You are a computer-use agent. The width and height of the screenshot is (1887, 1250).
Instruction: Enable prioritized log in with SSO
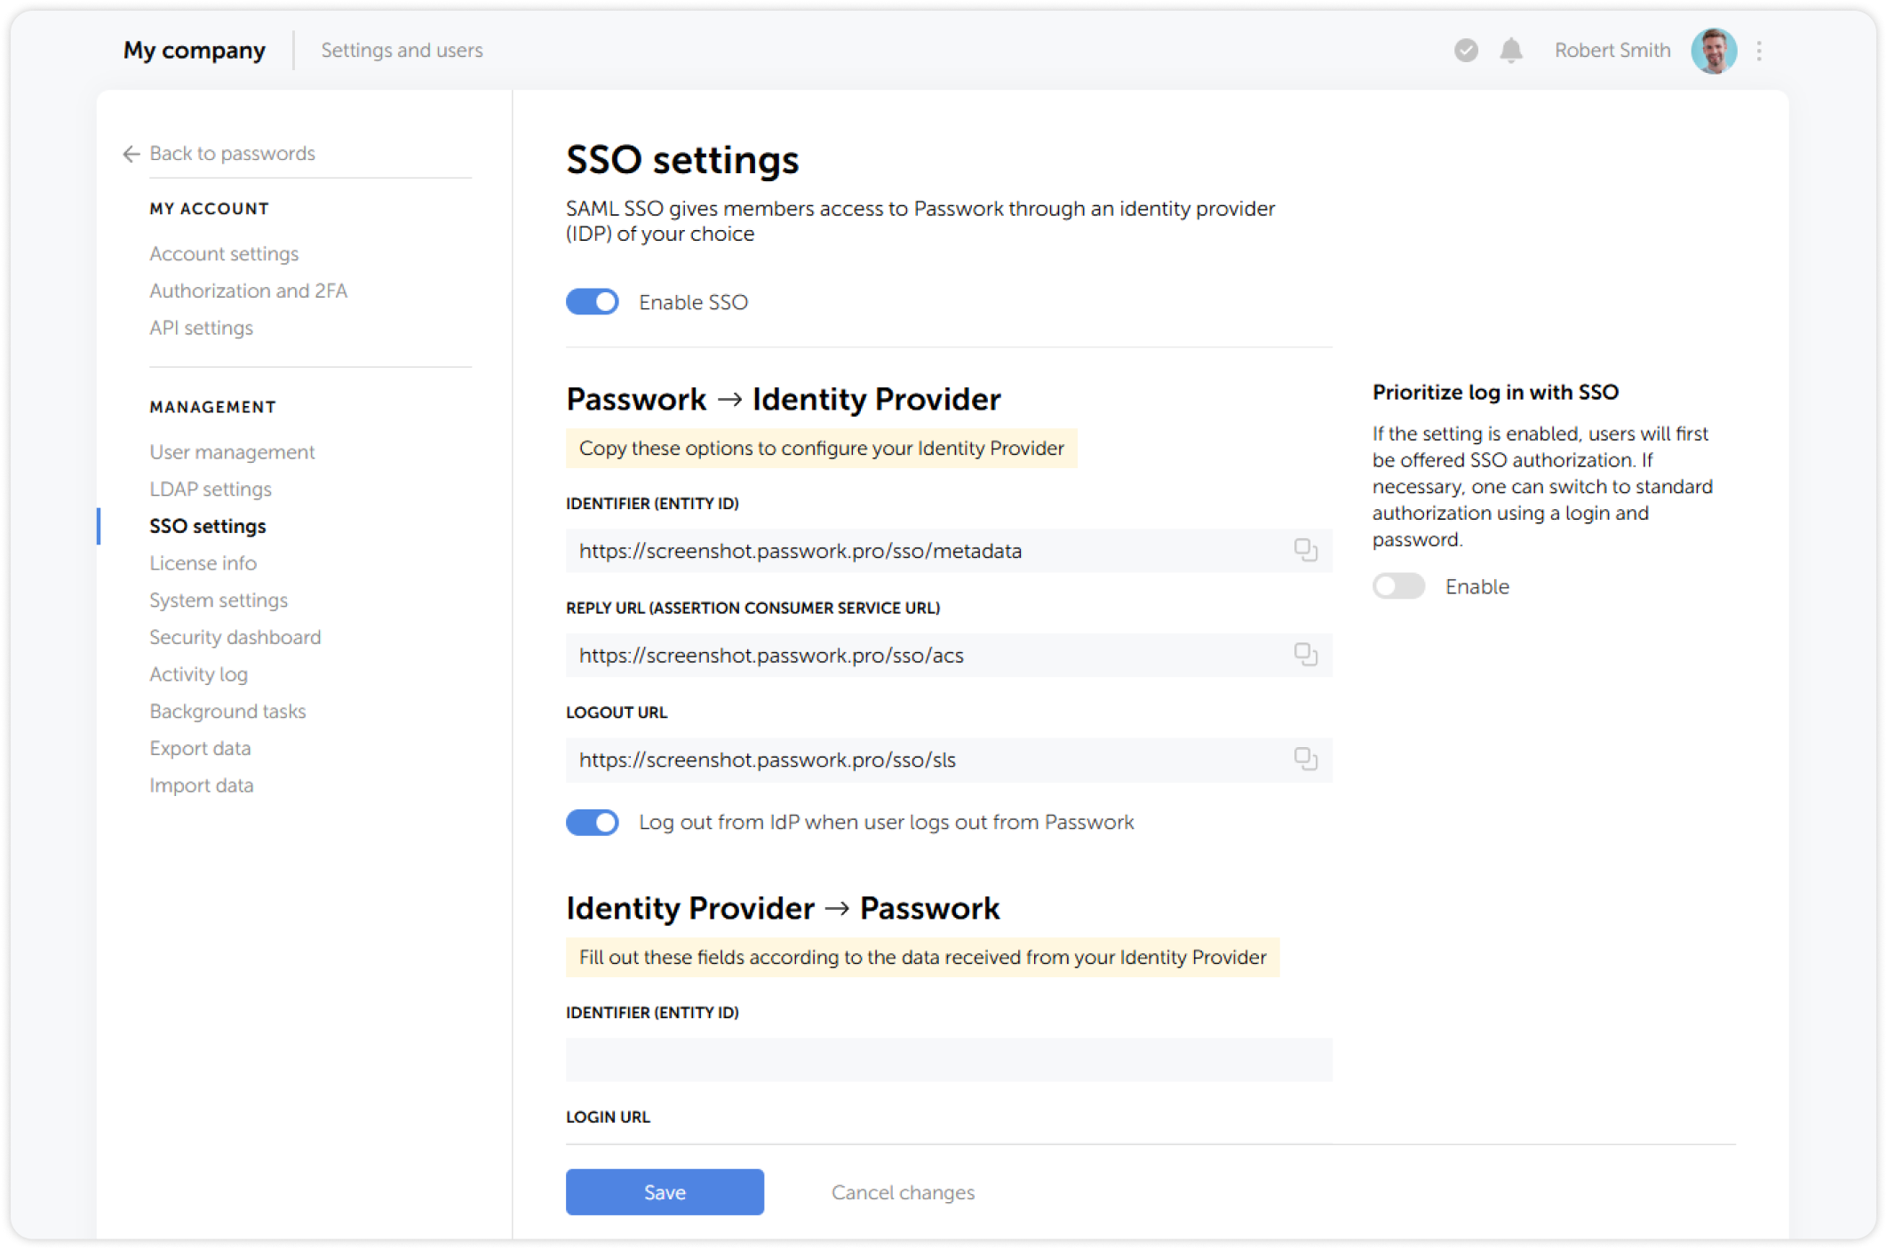[x=1398, y=586]
